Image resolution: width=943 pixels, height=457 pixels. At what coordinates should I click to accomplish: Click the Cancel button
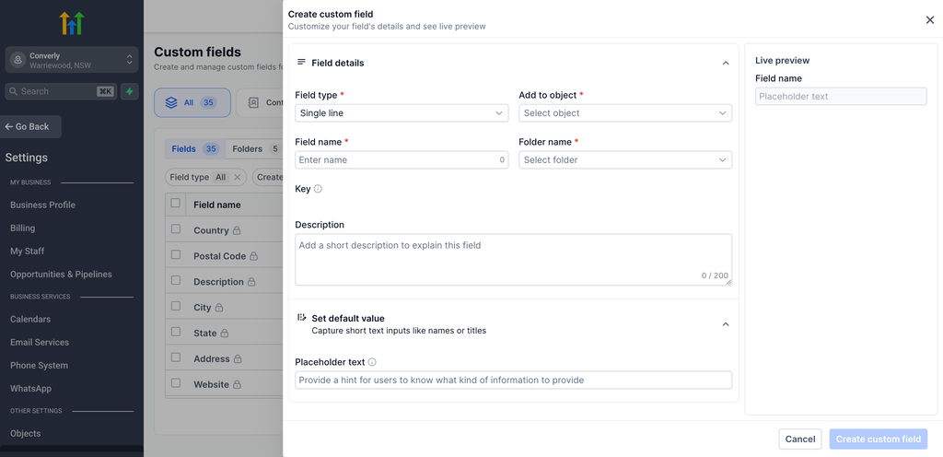pyautogui.click(x=800, y=439)
